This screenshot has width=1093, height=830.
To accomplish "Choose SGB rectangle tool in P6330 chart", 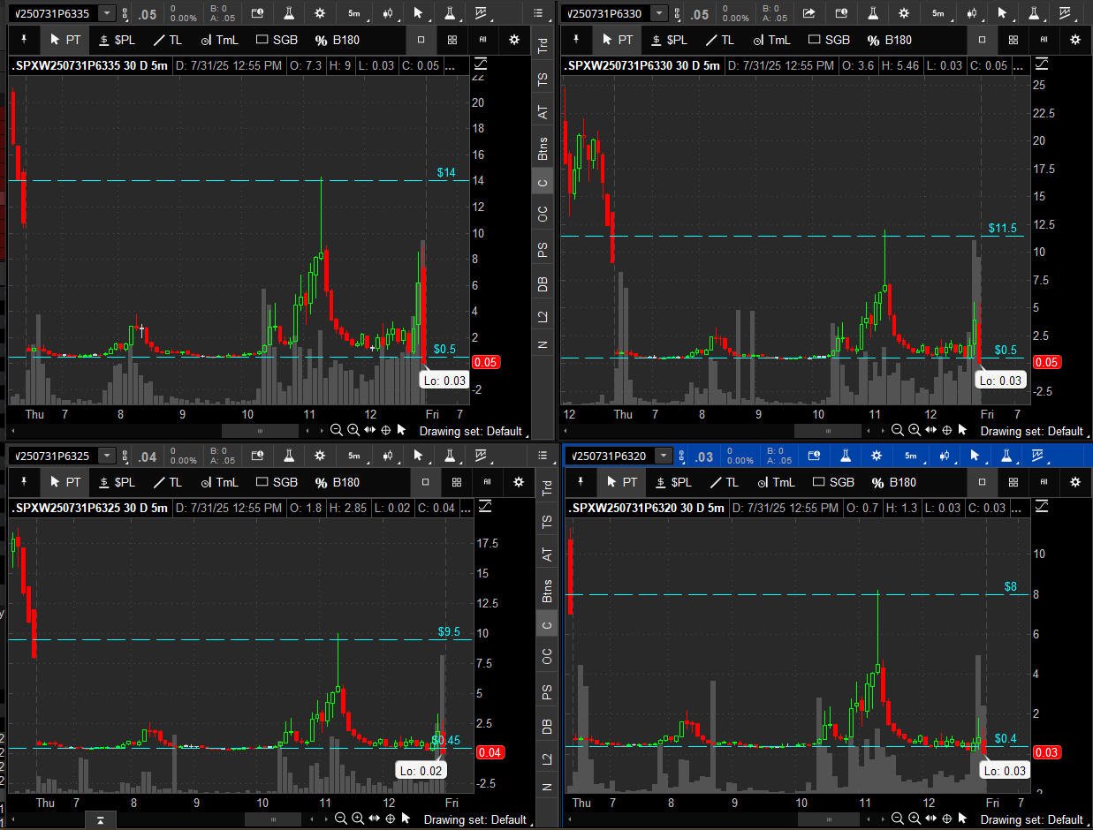I will tap(829, 40).
